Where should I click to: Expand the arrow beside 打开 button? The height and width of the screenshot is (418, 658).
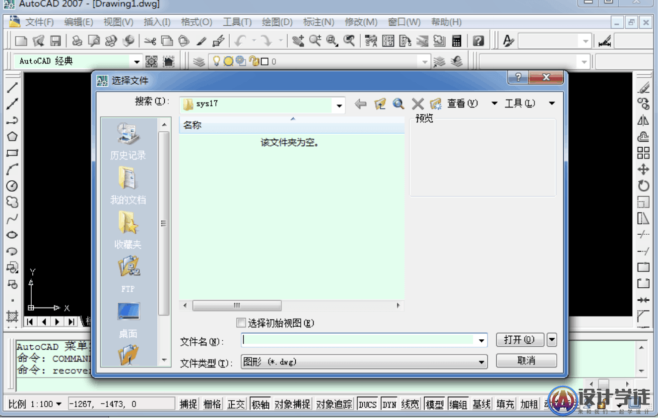coord(552,340)
